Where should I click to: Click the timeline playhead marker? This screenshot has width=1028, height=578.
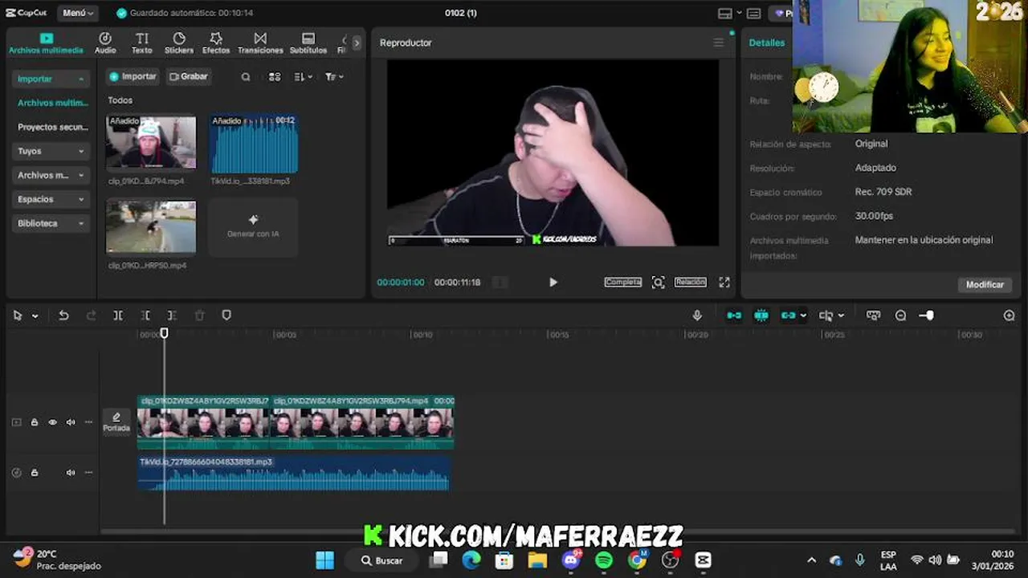[164, 332]
